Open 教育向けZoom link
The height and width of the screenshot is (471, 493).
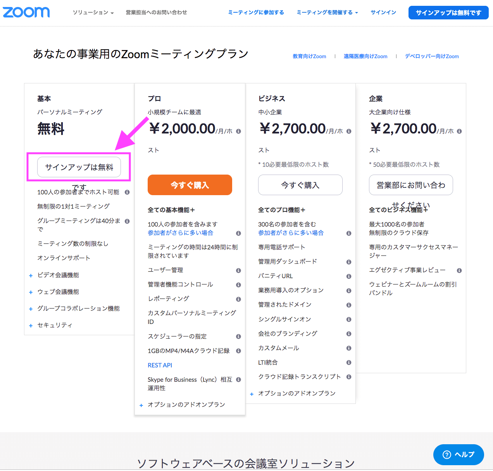[x=309, y=56]
